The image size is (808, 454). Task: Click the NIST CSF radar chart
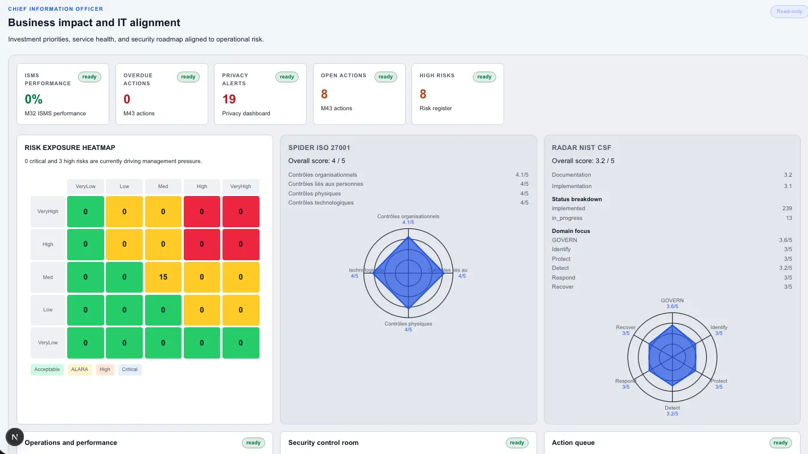(x=672, y=357)
